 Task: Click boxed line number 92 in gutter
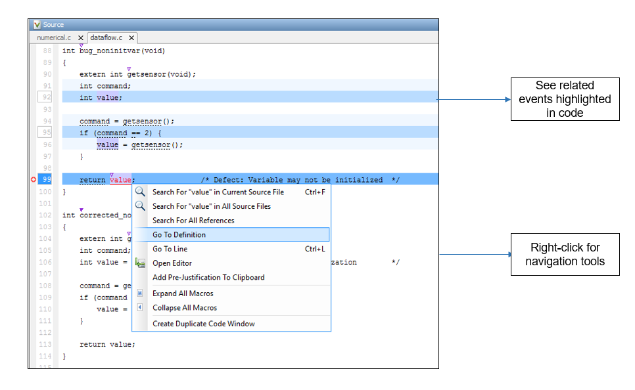tap(46, 98)
